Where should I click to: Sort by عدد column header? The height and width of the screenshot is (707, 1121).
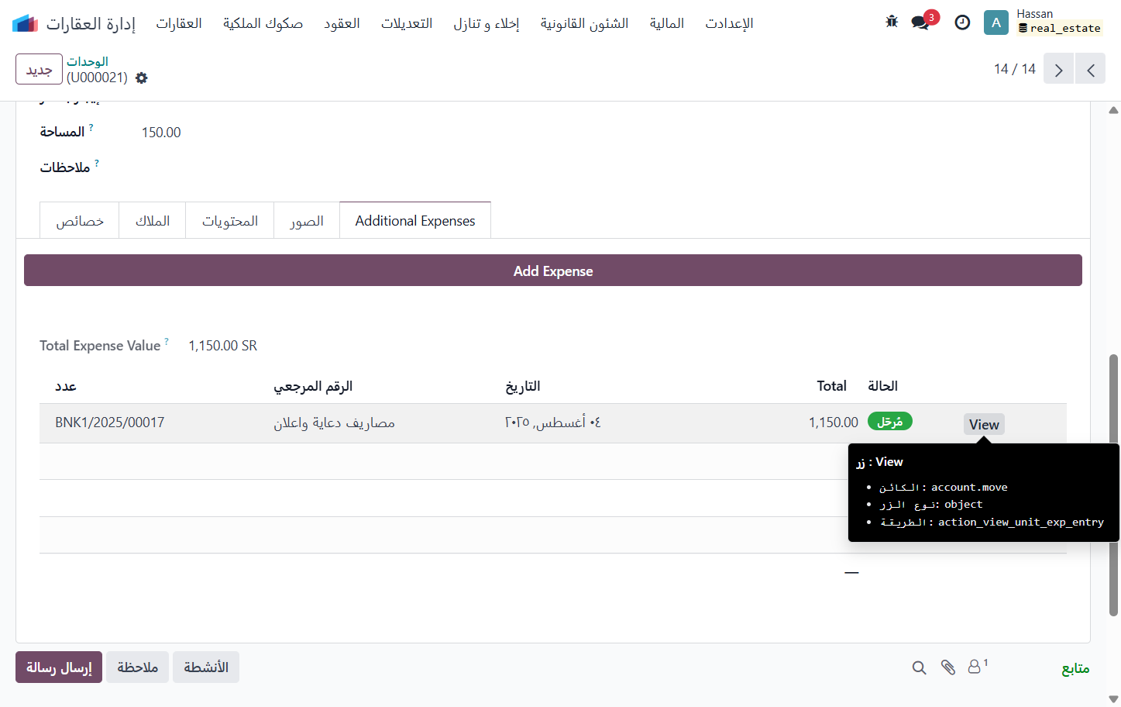(66, 386)
